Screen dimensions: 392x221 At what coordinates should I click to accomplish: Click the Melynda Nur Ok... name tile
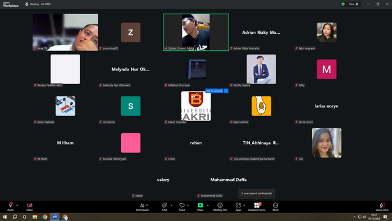(130, 69)
